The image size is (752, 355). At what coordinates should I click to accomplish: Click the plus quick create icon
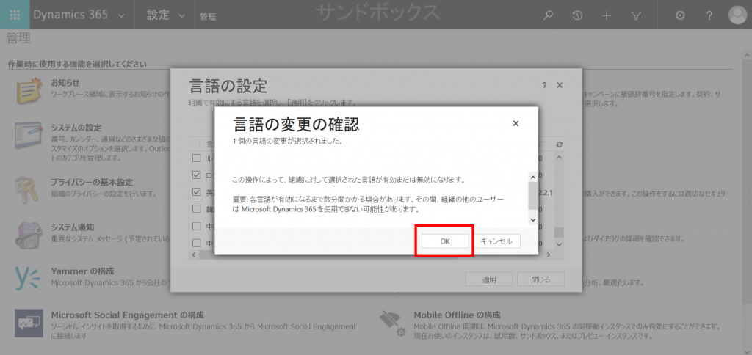pos(607,15)
